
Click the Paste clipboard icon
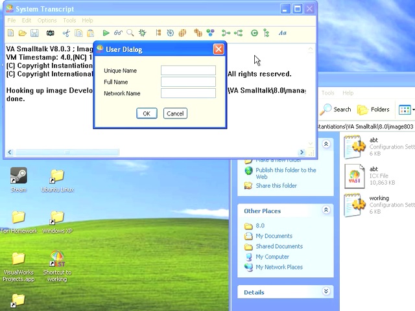coord(91,33)
